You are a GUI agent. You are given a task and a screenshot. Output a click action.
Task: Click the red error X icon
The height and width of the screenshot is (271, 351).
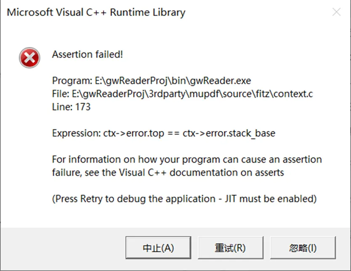click(x=29, y=58)
